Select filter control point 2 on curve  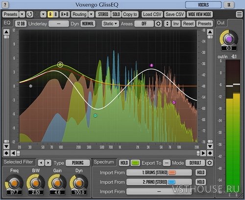click(x=60, y=65)
